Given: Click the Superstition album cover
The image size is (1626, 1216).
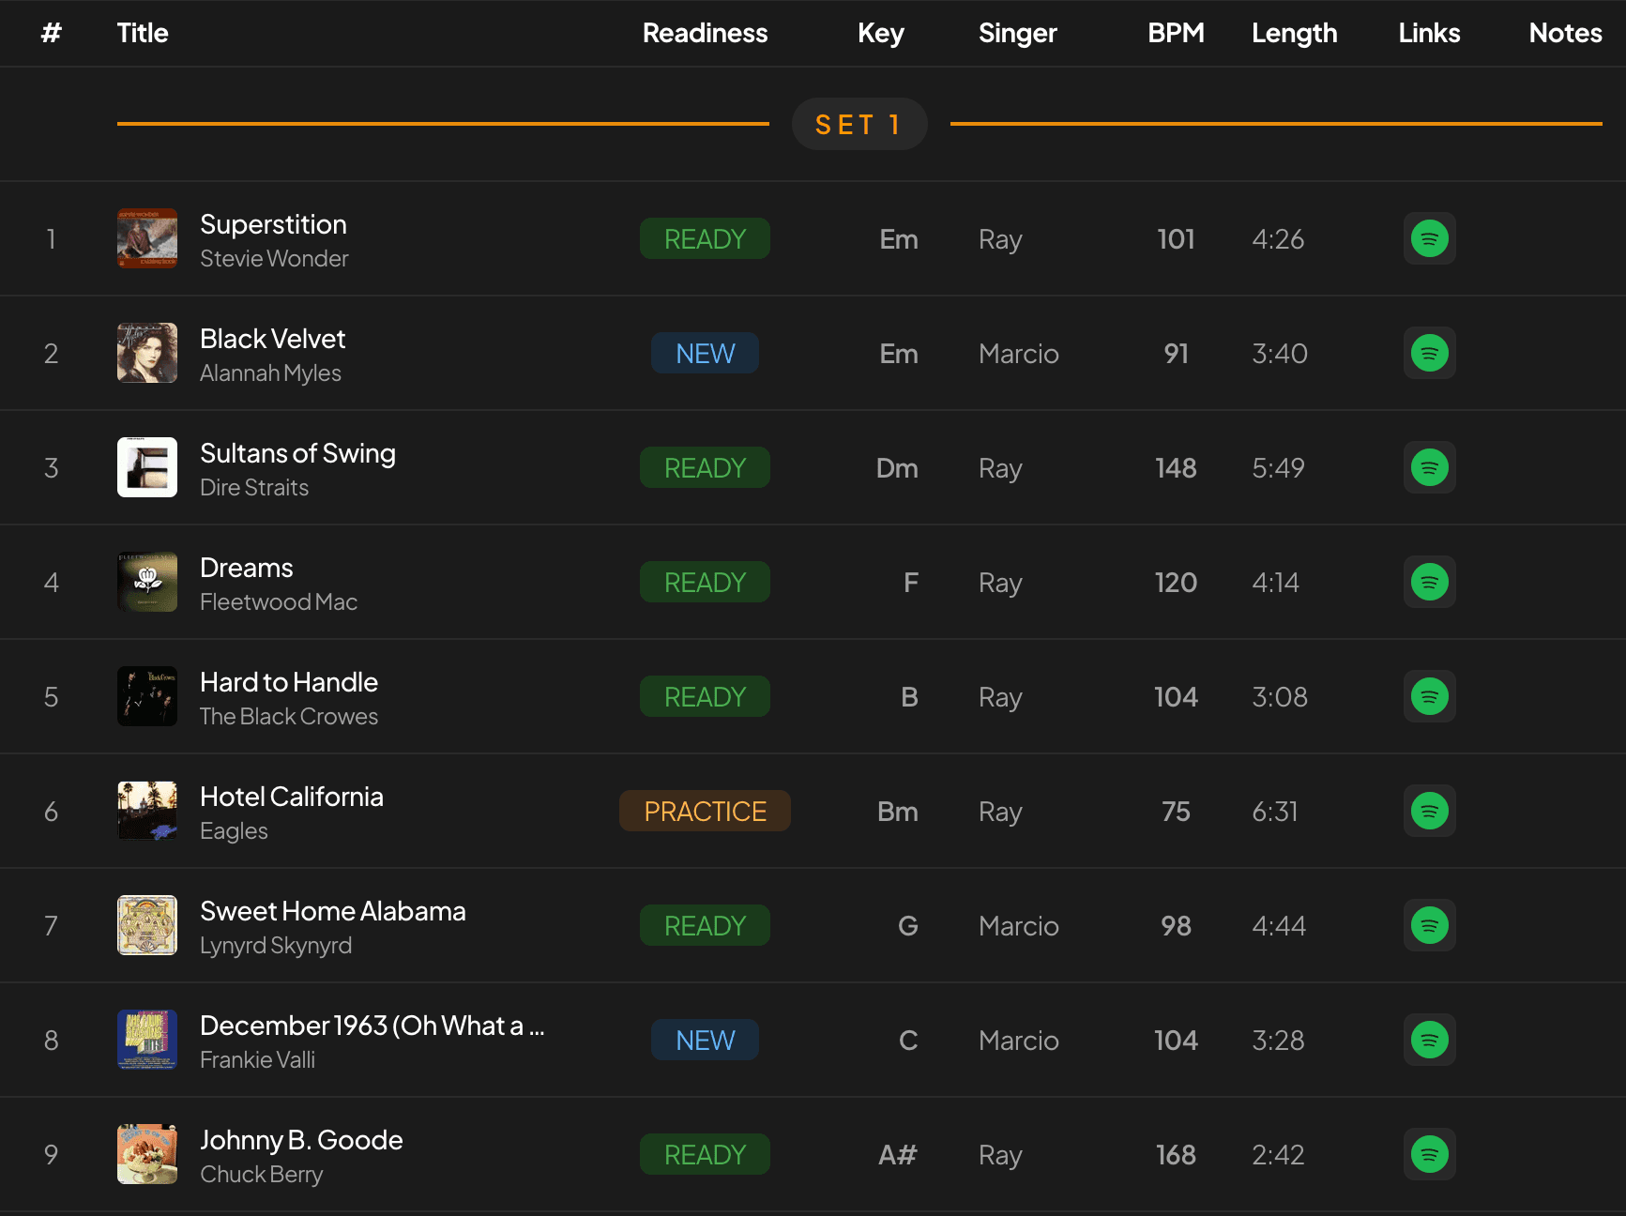Looking at the screenshot, I should [x=147, y=238].
